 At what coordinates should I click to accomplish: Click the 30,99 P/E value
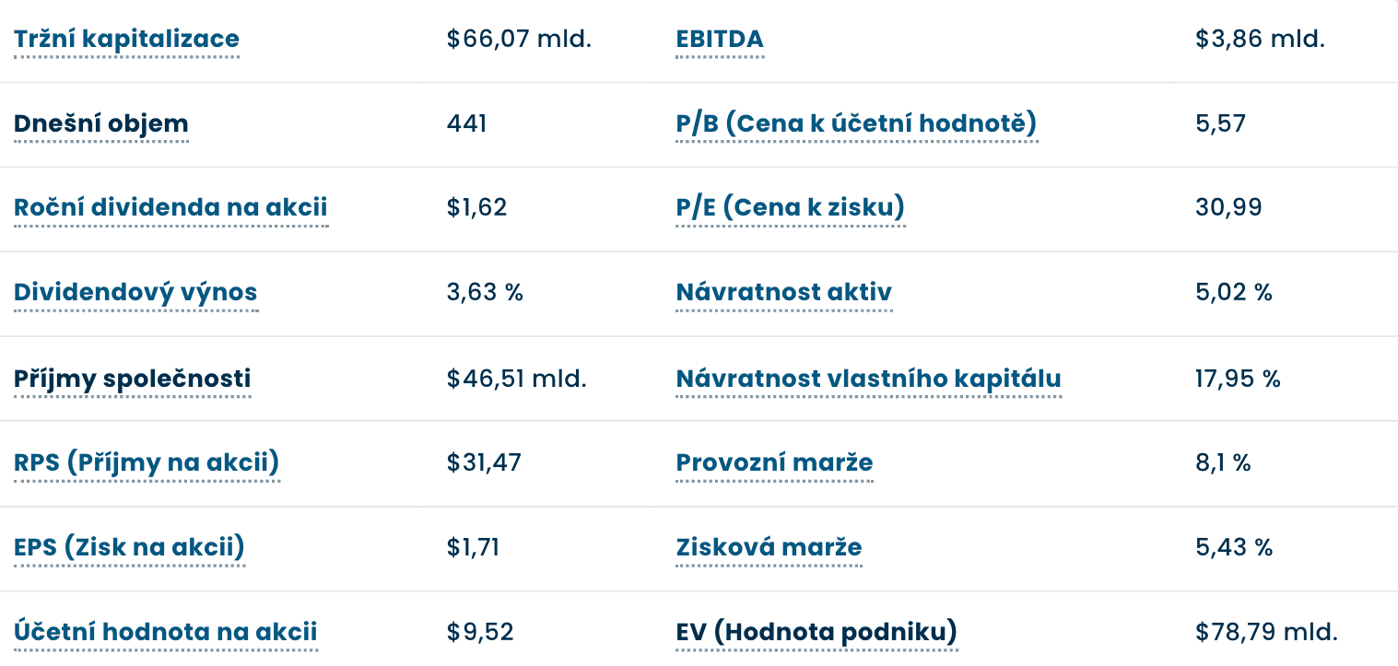tap(1228, 207)
